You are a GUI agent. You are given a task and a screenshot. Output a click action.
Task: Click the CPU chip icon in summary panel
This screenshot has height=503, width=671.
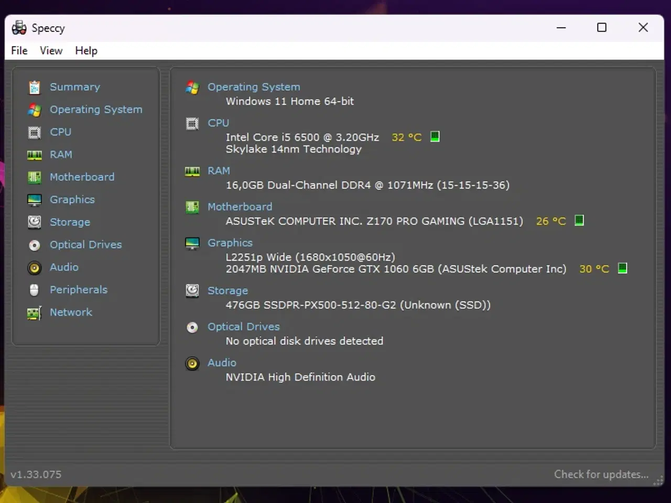tap(192, 124)
